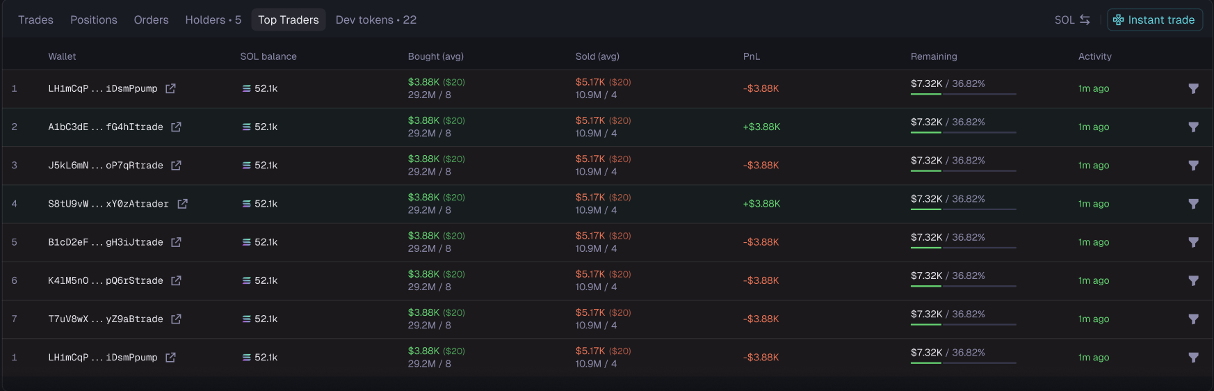The width and height of the screenshot is (1214, 391).
Task: Open the Holders tab
Action: pyautogui.click(x=213, y=20)
